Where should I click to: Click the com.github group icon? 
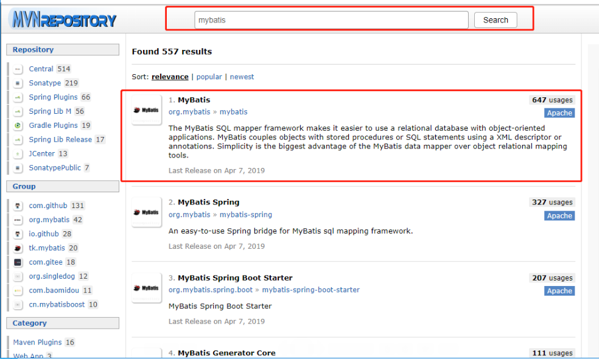pos(18,206)
